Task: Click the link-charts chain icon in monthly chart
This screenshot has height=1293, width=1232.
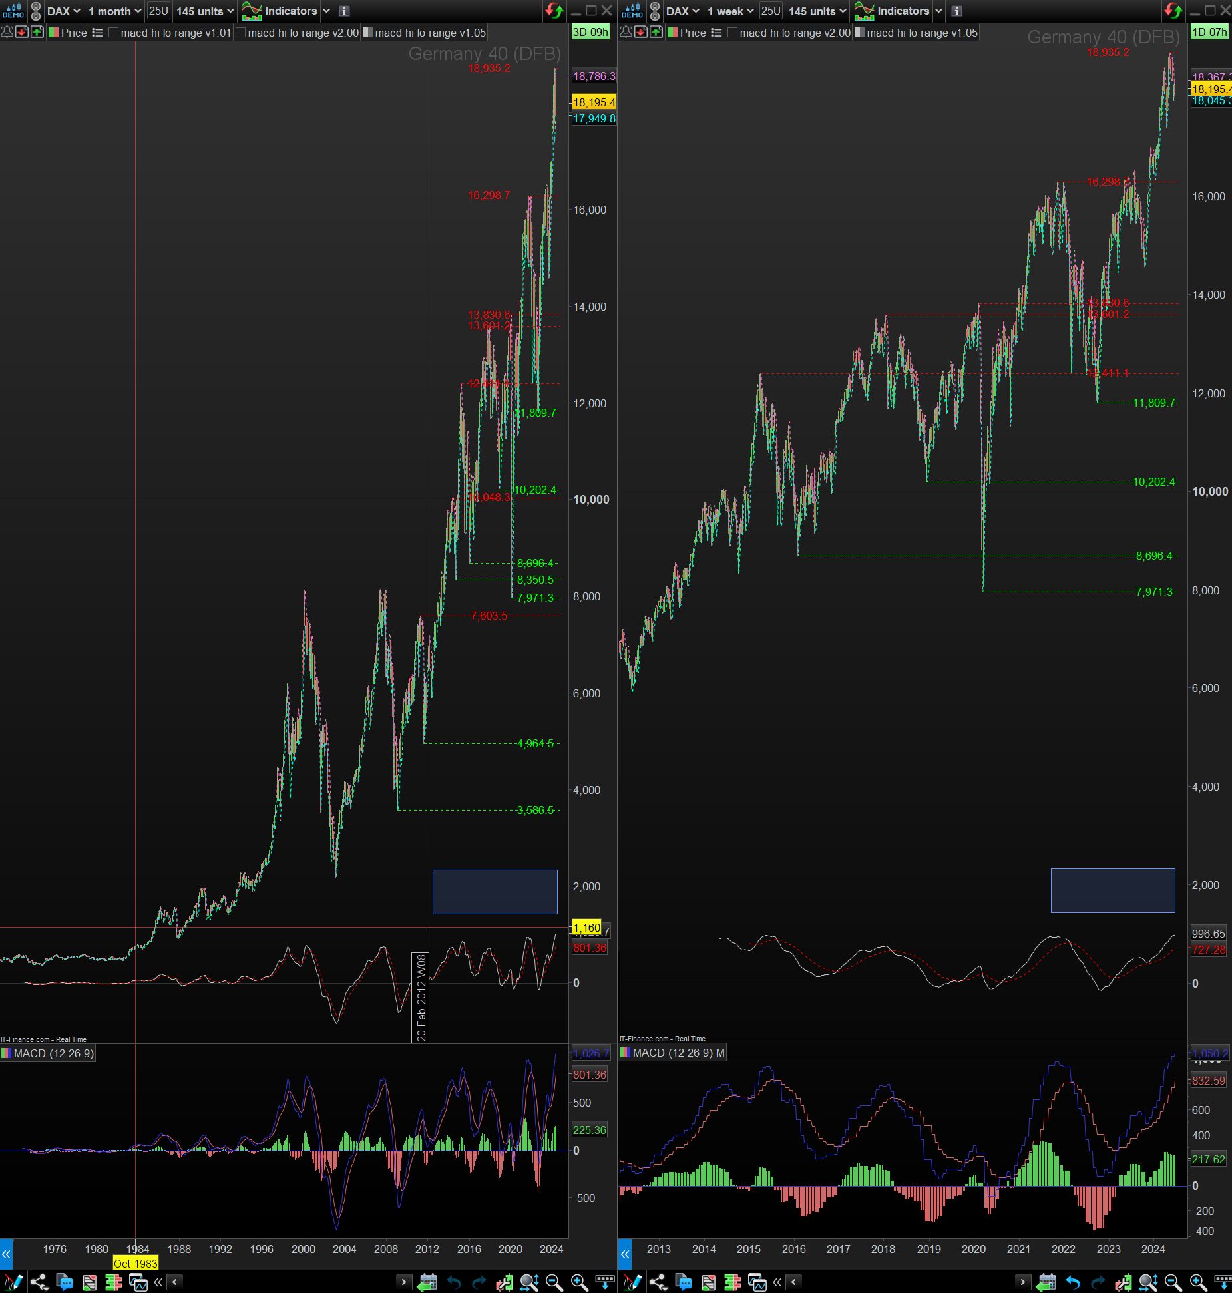Action: tap(36, 11)
